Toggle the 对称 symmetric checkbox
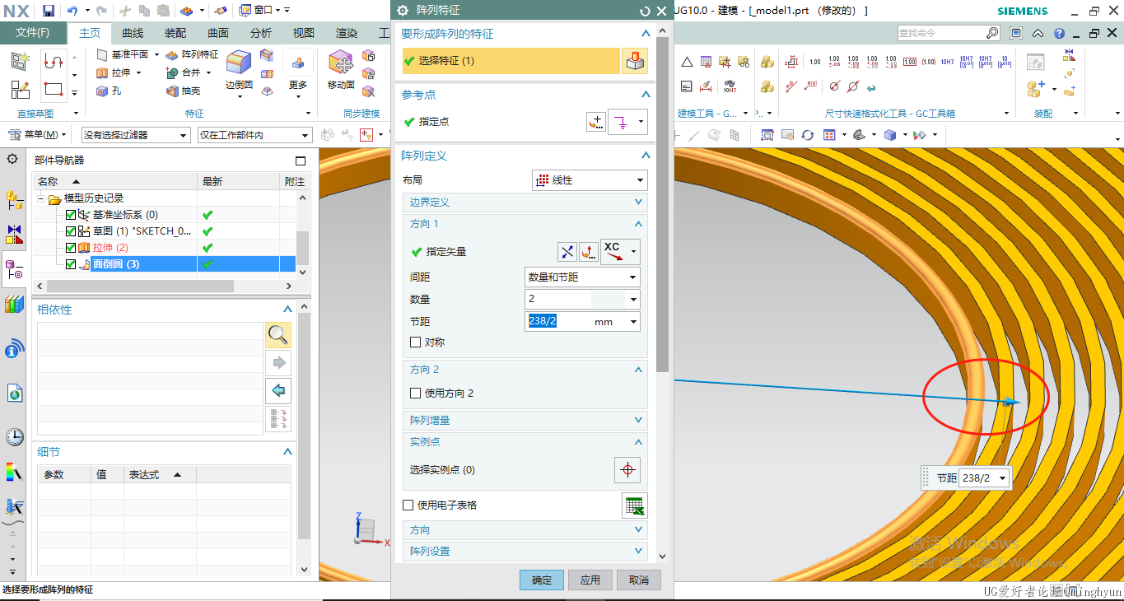The image size is (1124, 601). pos(415,342)
